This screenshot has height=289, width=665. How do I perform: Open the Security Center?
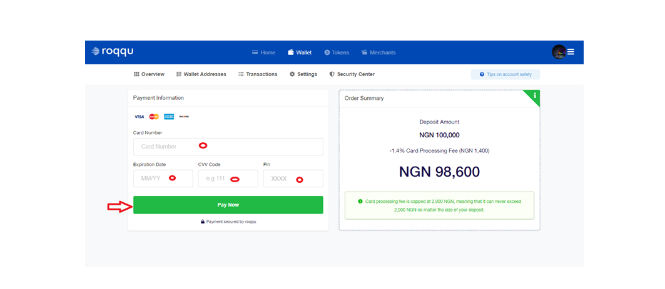tap(352, 74)
